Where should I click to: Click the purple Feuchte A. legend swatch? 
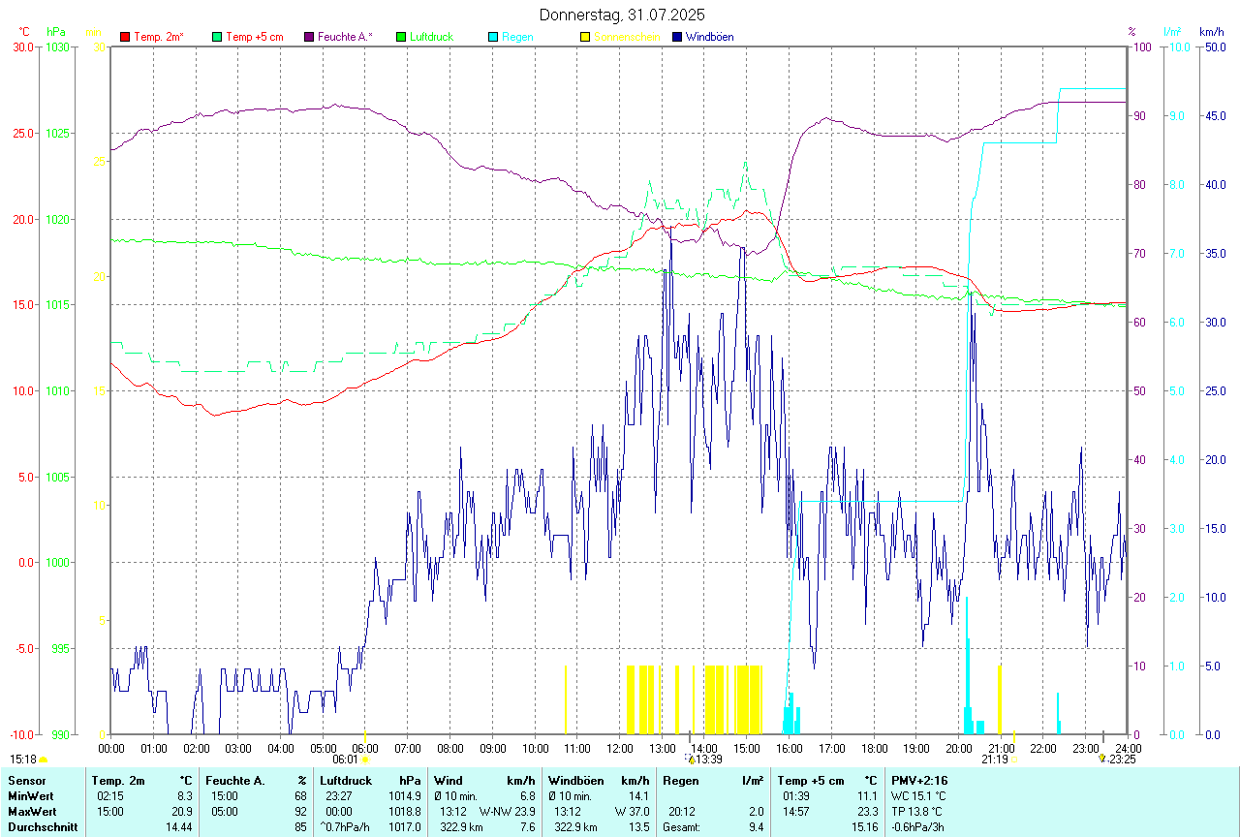pos(309,37)
